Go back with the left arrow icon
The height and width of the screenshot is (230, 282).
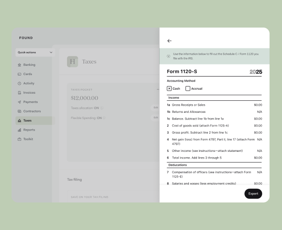point(169,41)
